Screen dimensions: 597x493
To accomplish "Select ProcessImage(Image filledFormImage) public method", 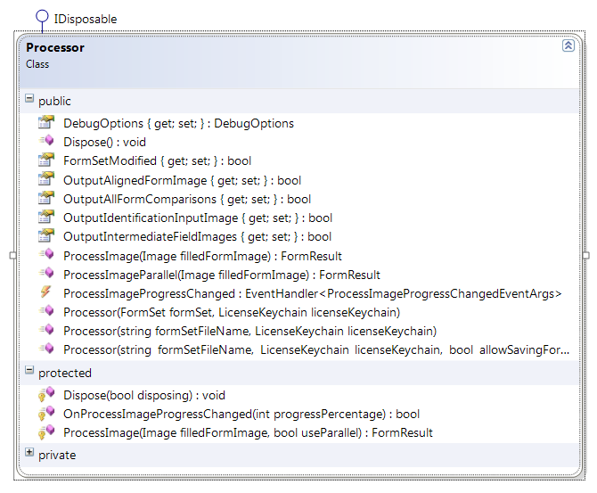I will point(202,256).
